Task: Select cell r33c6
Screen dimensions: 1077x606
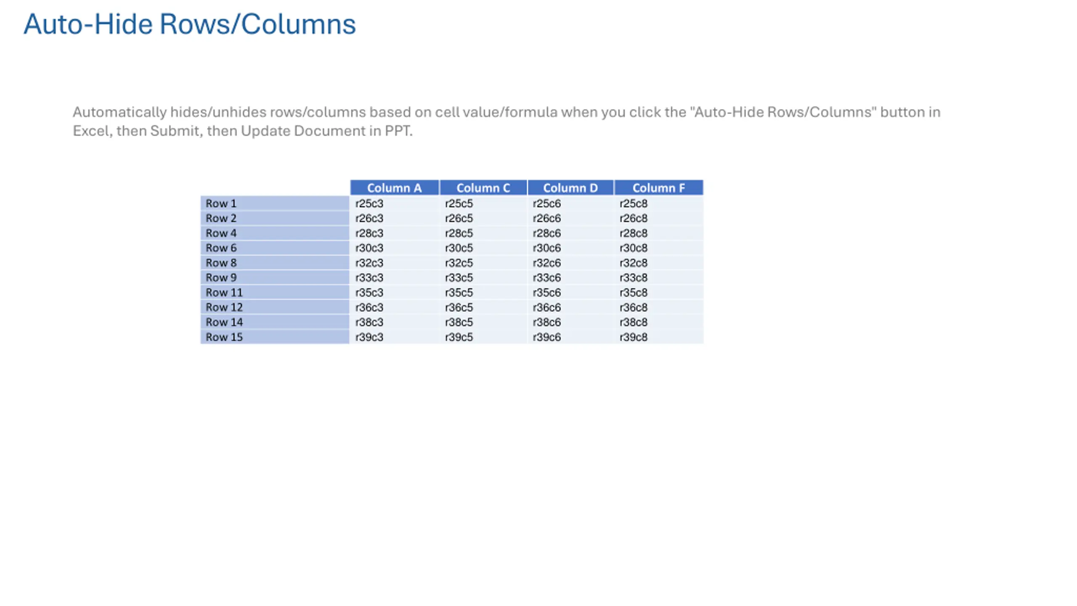Action: tap(570, 277)
